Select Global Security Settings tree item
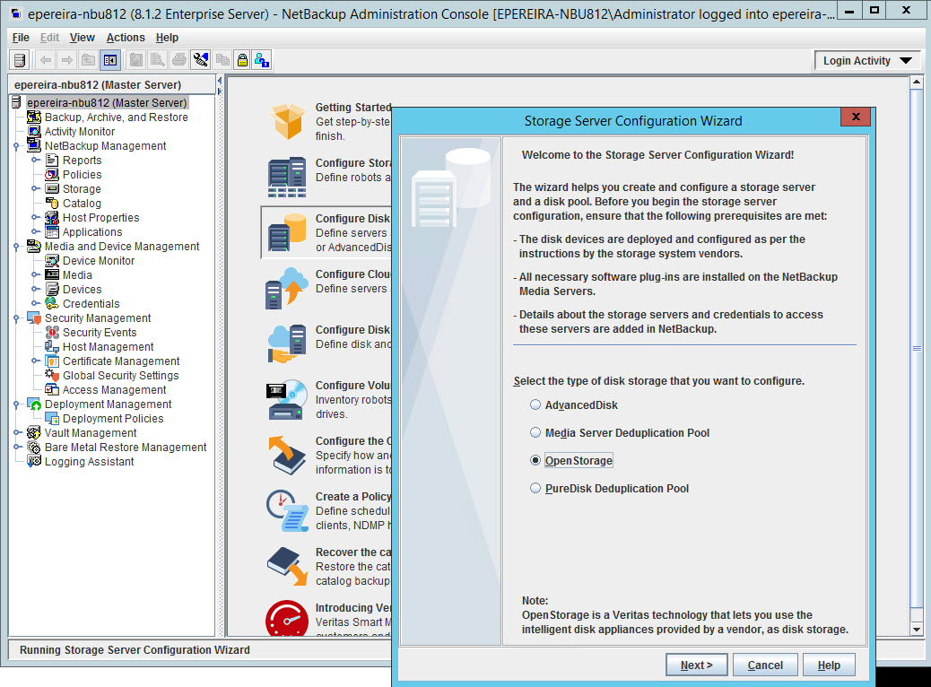Image resolution: width=931 pixels, height=687 pixels. (120, 375)
